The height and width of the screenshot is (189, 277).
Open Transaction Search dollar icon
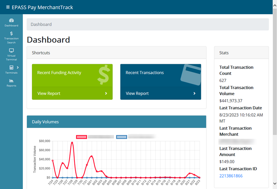click(x=11, y=33)
